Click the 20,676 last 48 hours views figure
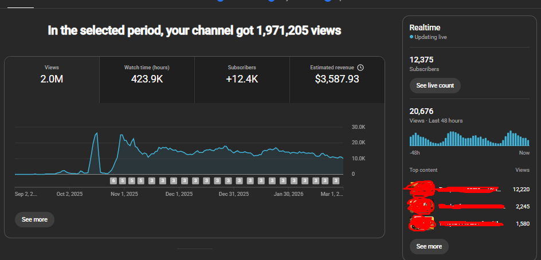 click(422, 111)
